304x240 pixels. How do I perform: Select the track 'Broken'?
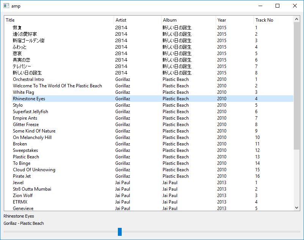pos(20,144)
